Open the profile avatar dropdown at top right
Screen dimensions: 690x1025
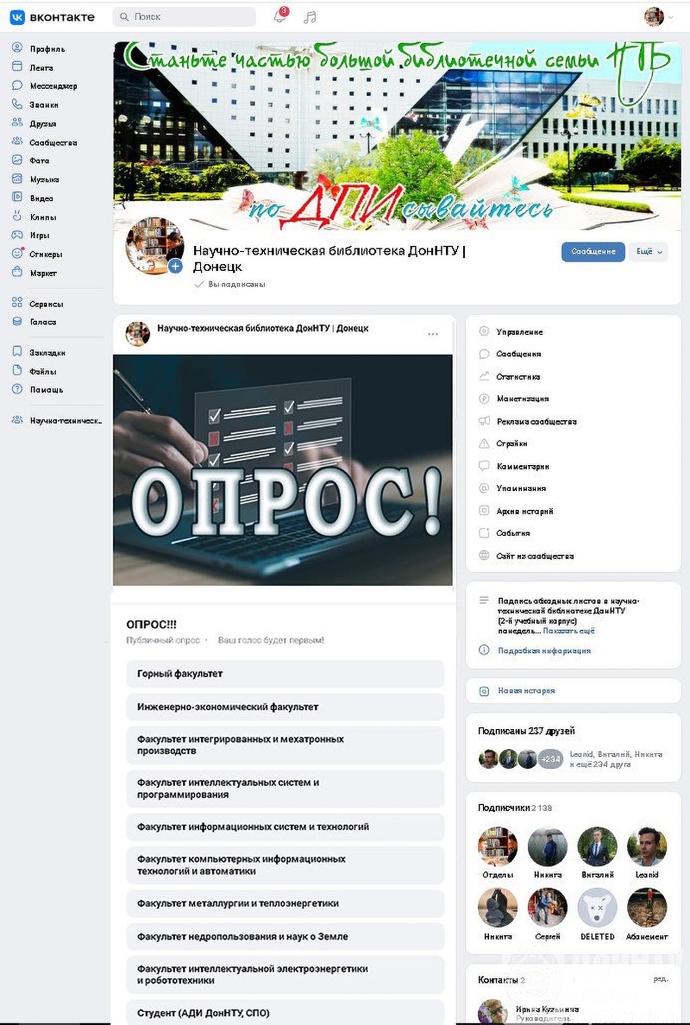click(659, 17)
